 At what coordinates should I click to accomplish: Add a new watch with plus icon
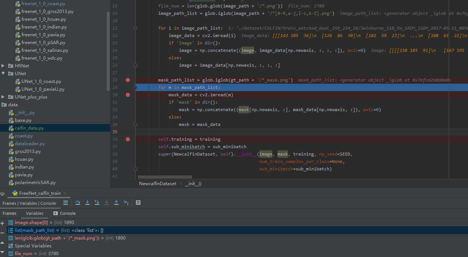tap(2, 223)
